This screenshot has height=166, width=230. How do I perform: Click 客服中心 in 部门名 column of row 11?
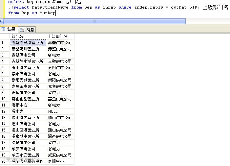pos(28,105)
